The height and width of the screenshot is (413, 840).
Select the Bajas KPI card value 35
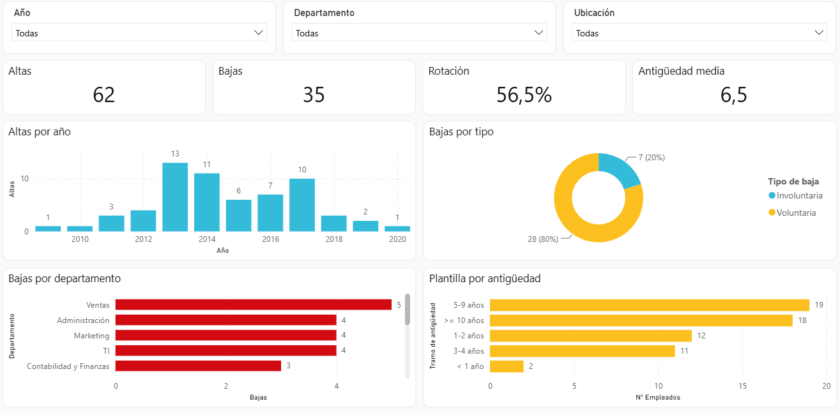tap(314, 94)
